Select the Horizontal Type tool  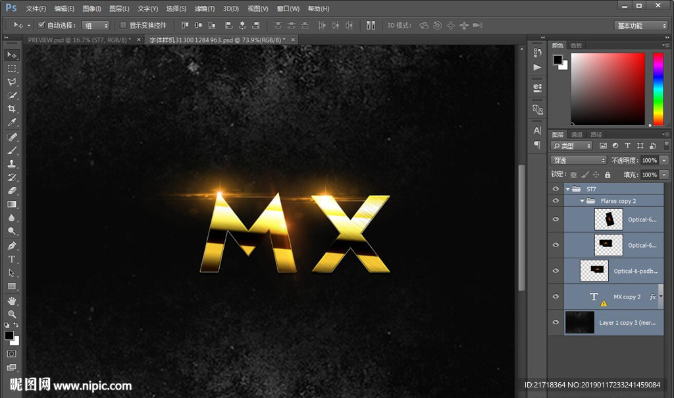(12, 259)
